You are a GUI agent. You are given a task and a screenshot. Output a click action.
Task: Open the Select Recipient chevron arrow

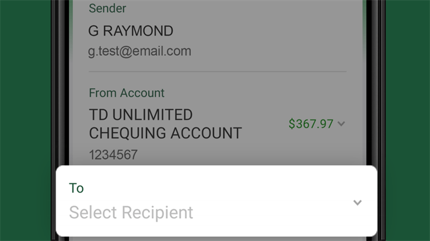(357, 203)
